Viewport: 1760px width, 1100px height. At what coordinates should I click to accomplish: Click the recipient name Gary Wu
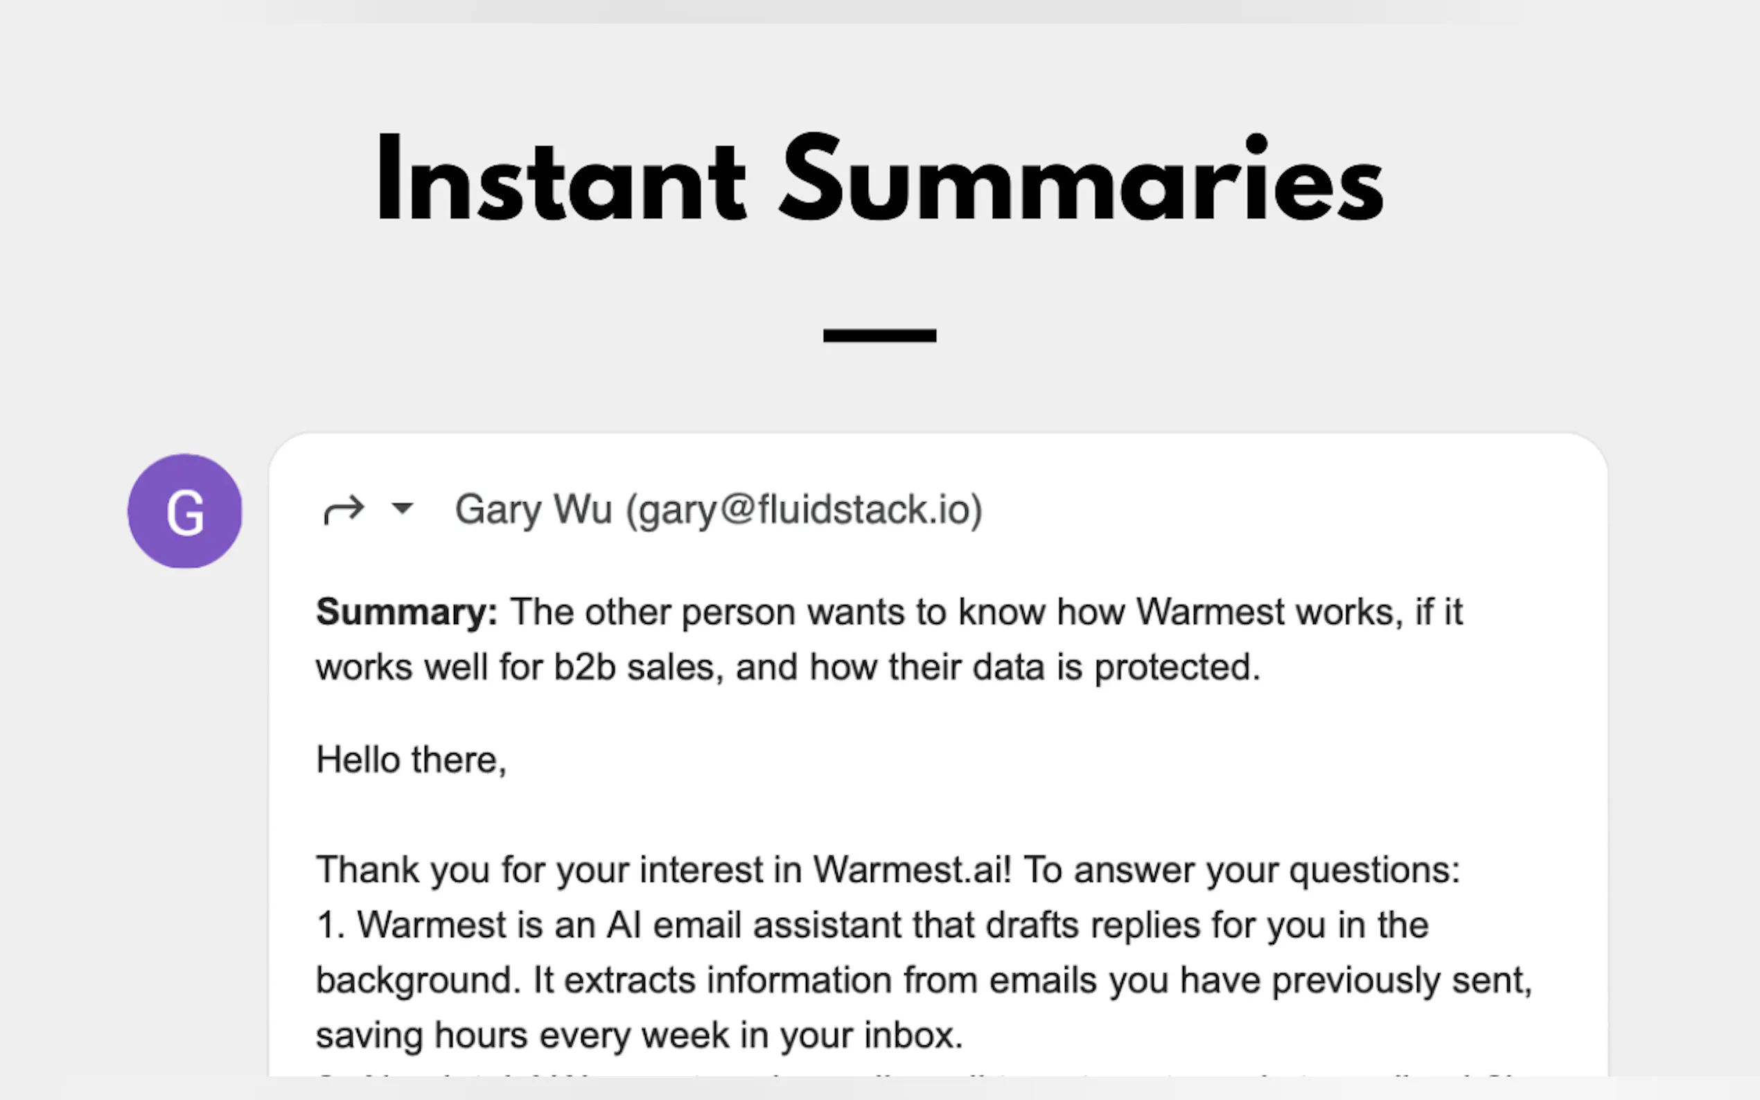click(x=534, y=509)
